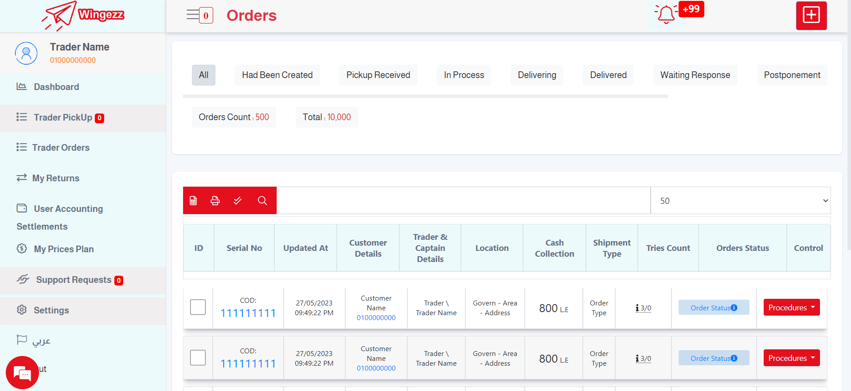The width and height of the screenshot is (851, 391).
Task: Click the notification bell icon
Action: coord(666,15)
